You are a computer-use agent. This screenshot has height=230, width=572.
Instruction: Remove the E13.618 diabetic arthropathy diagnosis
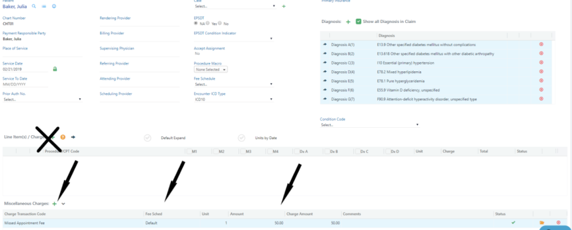541,53
